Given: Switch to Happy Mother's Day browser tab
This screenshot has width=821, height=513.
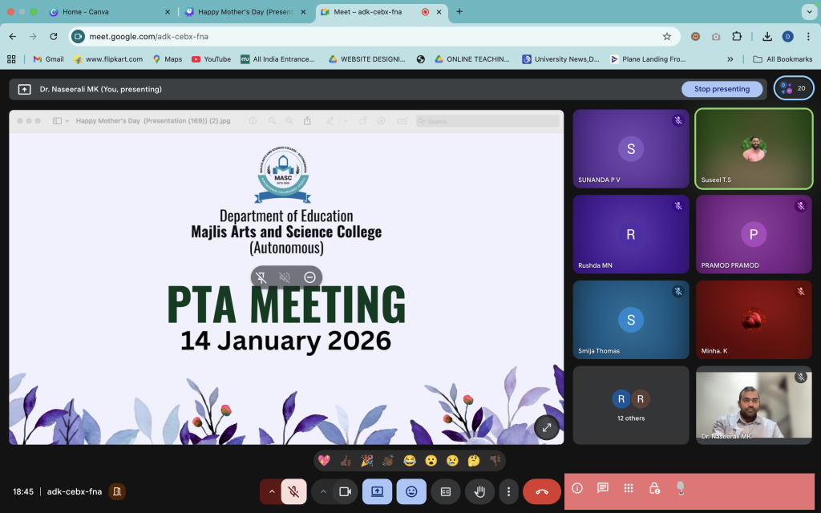Looking at the screenshot, I should pos(245,12).
